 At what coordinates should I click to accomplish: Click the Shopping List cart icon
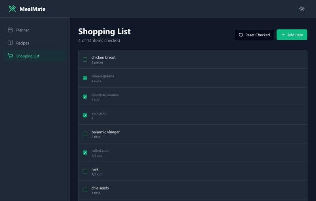tap(10, 56)
